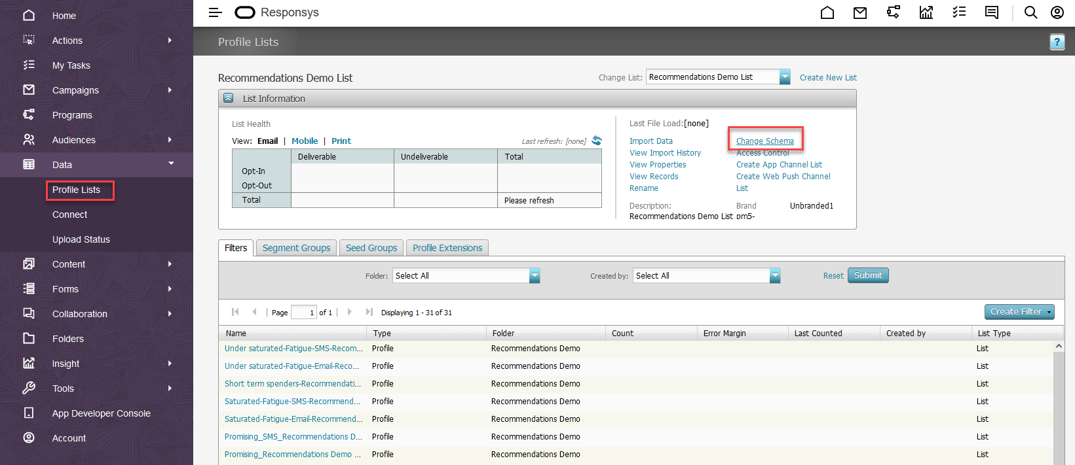
Task: Click the table scrollbar up arrow
Action: [1059, 347]
